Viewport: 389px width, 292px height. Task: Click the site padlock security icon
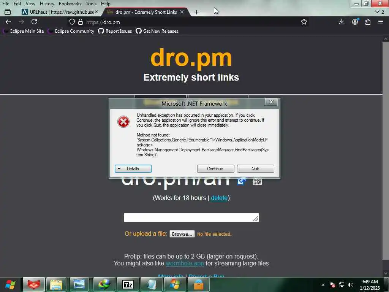tap(81, 22)
